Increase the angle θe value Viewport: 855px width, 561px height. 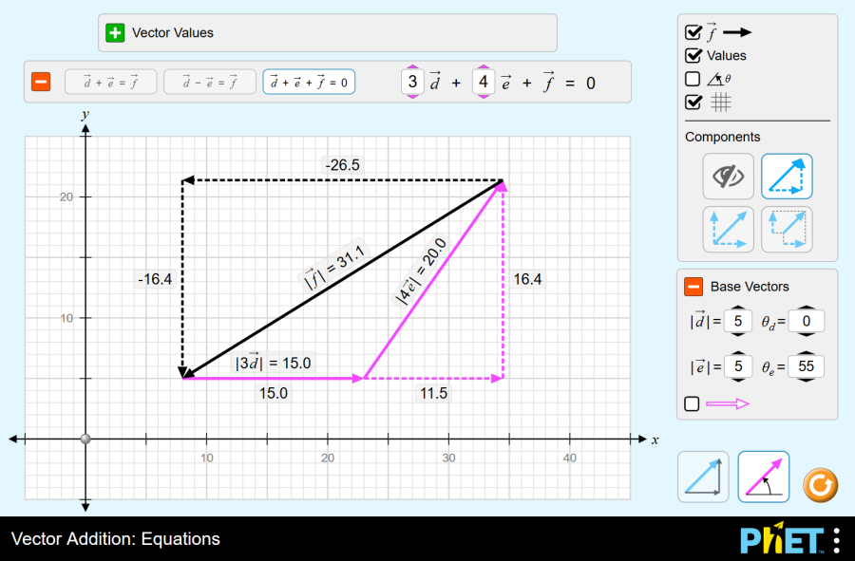(x=806, y=352)
